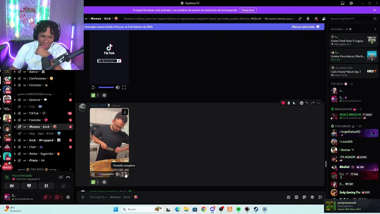Collapse the COMUNIDAD category
The image size is (380, 214).
[x=37, y=94]
